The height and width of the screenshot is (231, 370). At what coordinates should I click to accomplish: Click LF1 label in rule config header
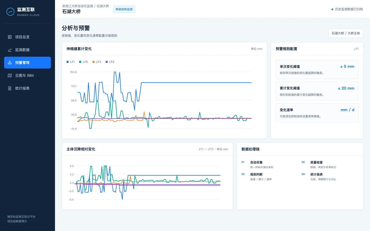(x=356, y=49)
